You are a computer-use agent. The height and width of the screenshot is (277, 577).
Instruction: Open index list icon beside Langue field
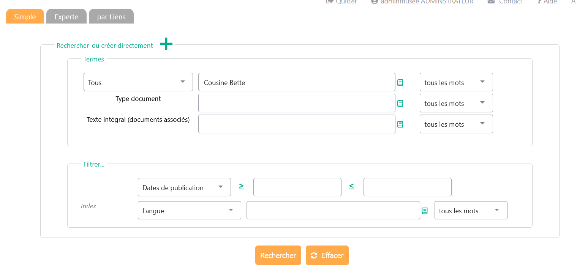point(425,211)
